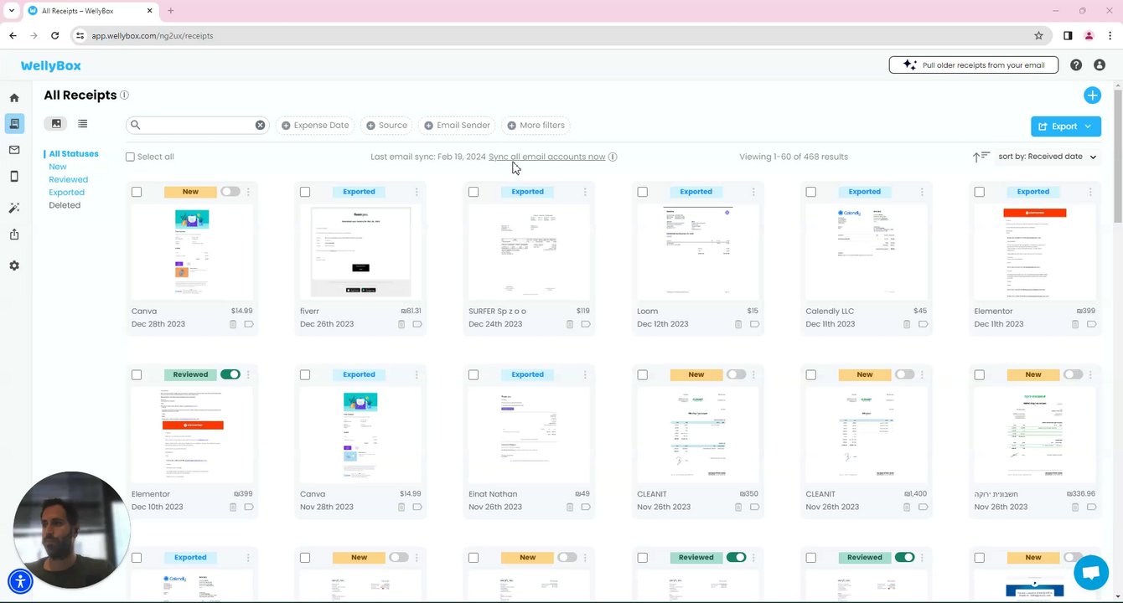Open the Chrome three-dot menu

coord(1110,36)
